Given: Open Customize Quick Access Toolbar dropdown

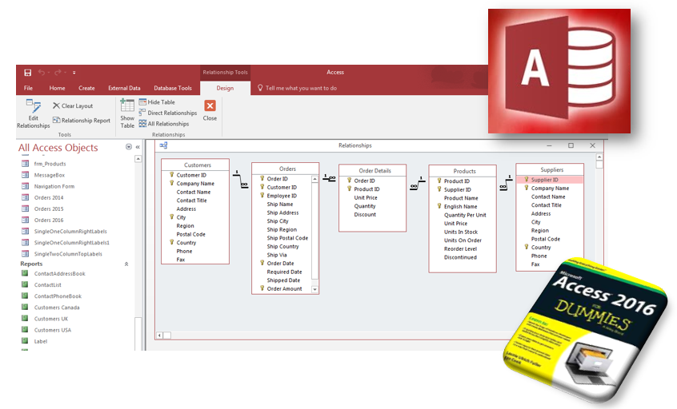Looking at the screenshot, I should (x=74, y=73).
